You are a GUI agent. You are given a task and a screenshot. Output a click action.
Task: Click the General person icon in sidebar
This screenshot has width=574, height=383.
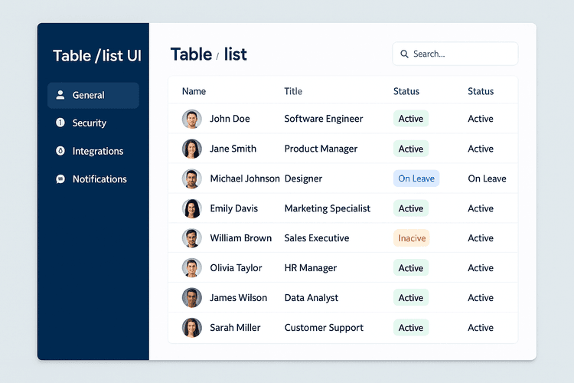[x=60, y=95]
